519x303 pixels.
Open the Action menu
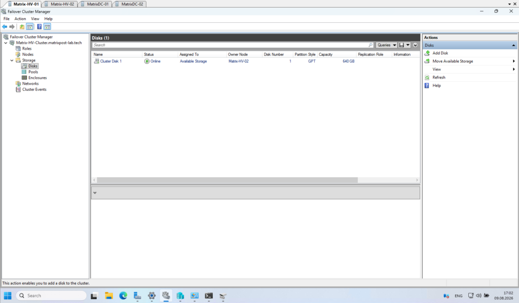20,19
